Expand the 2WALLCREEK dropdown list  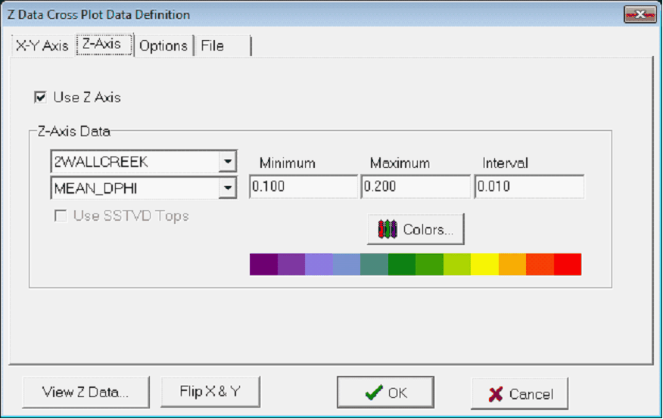227,161
